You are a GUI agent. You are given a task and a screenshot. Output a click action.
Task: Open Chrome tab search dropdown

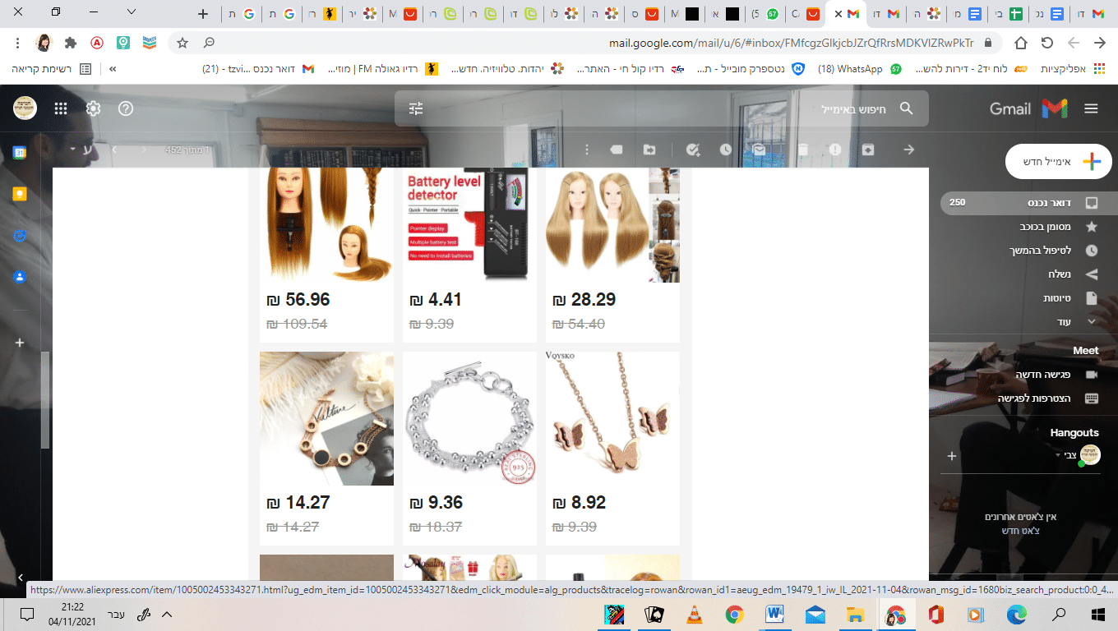pyautogui.click(x=132, y=12)
